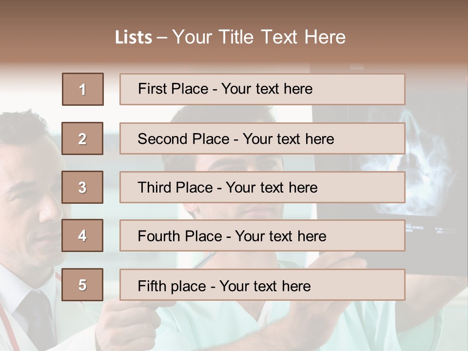Click the 'Second Place' text box
The image size is (468, 351).
point(262,138)
